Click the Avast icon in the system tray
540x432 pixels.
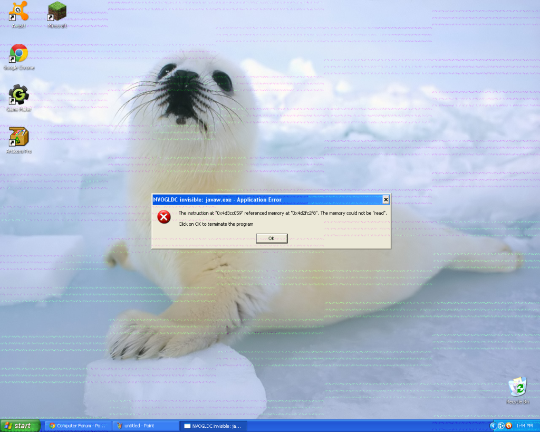[509, 426]
